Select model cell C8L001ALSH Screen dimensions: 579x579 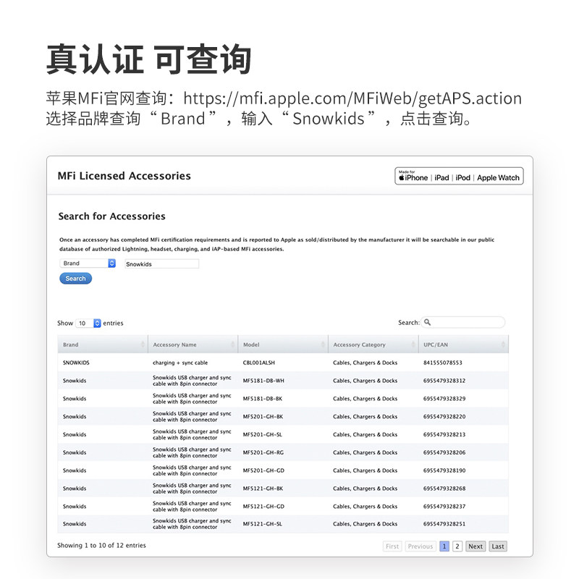tap(259, 363)
